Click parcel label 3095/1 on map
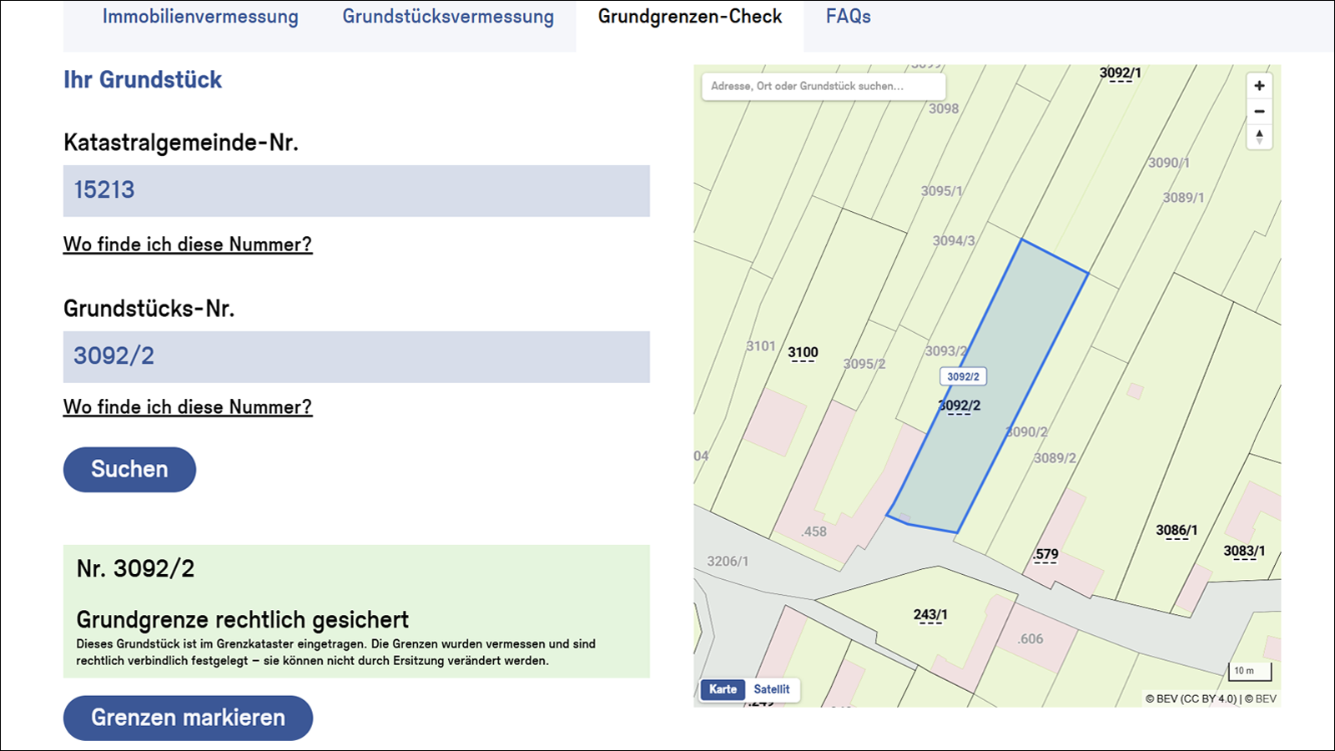 pos(941,191)
